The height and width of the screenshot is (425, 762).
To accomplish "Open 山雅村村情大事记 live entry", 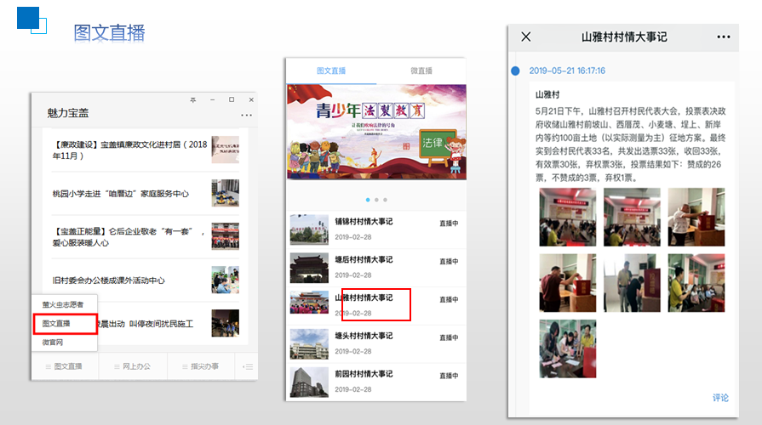I will point(364,297).
